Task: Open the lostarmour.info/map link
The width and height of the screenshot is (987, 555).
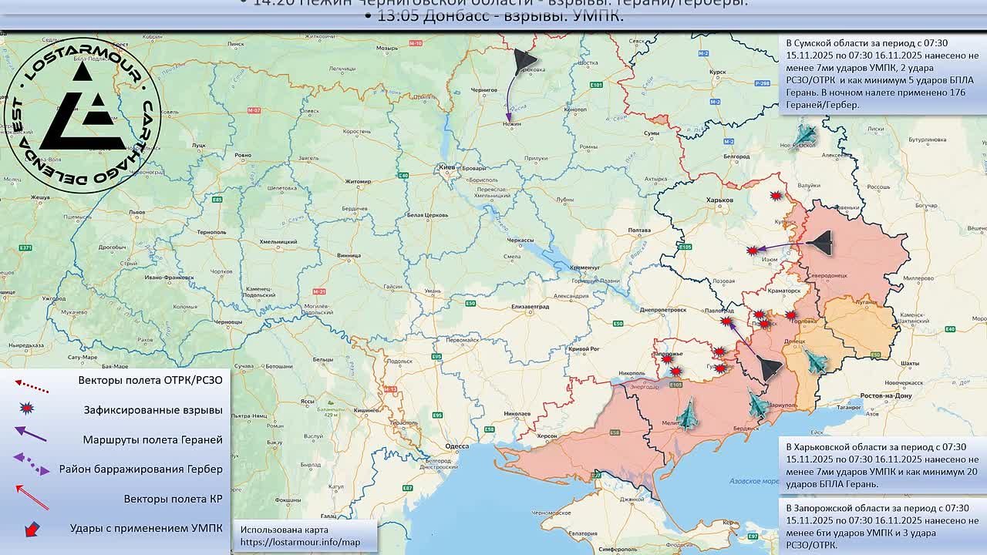Action: pyautogui.click(x=300, y=543)
